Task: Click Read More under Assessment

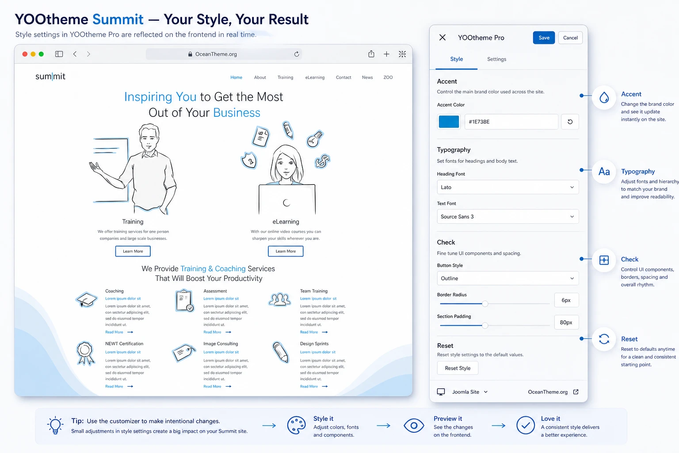Action: click(217, 332)
